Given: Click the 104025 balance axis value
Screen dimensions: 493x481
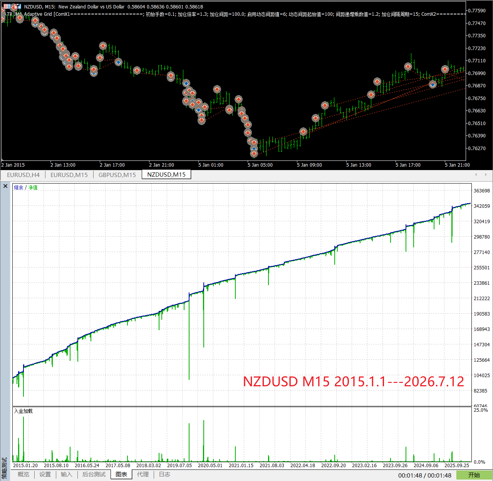Looking at the screenshot, I should 482,376.
